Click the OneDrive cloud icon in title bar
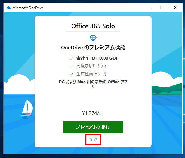Image resolution: width=185 pixels, height=158 pixels. tap(8, 8)
